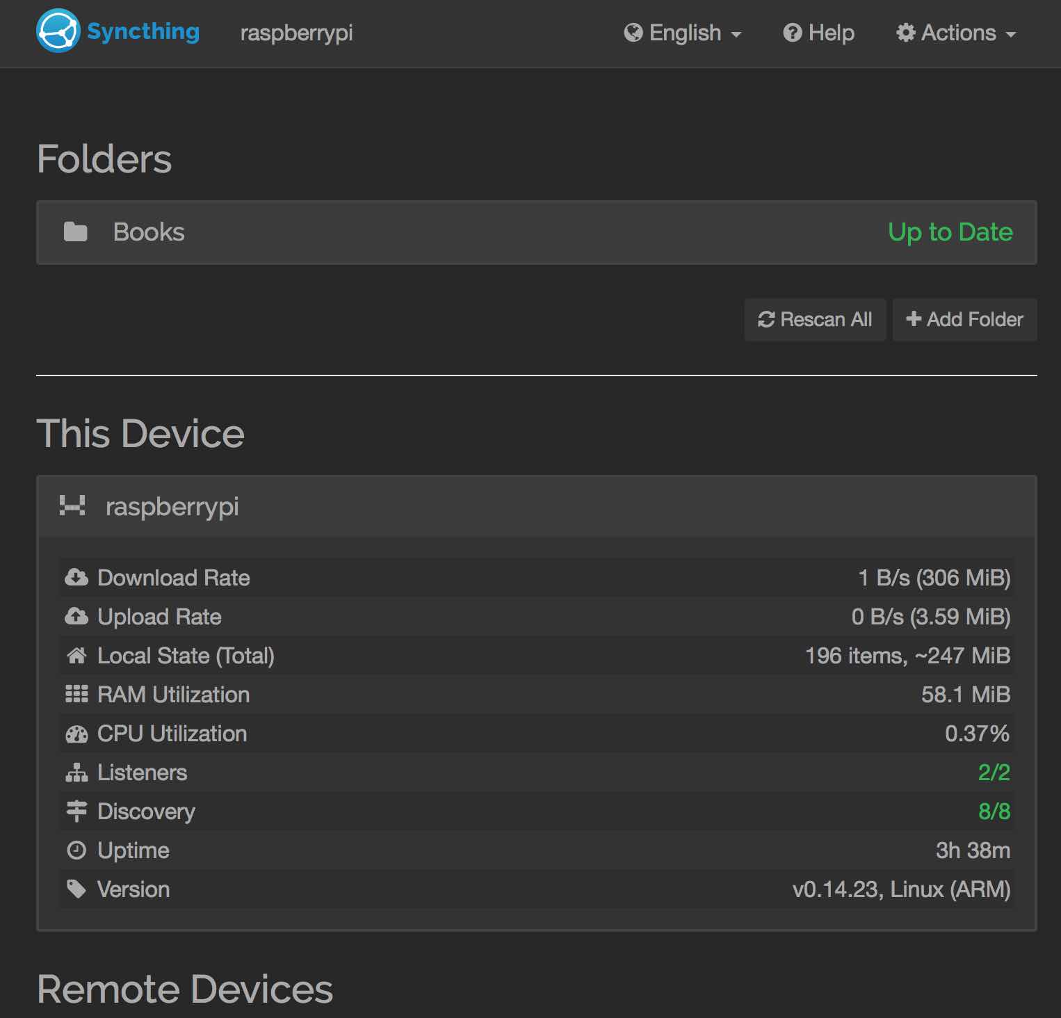Click the Upload Rate cloud icon
The height and width of the screenshot is (1018, 1061).
coord(76,616)
